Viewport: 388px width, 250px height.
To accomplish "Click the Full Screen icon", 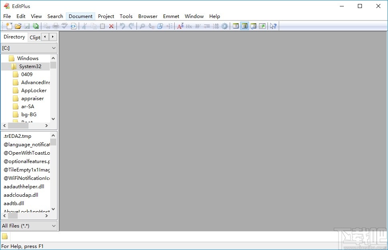I will [262, 26].
